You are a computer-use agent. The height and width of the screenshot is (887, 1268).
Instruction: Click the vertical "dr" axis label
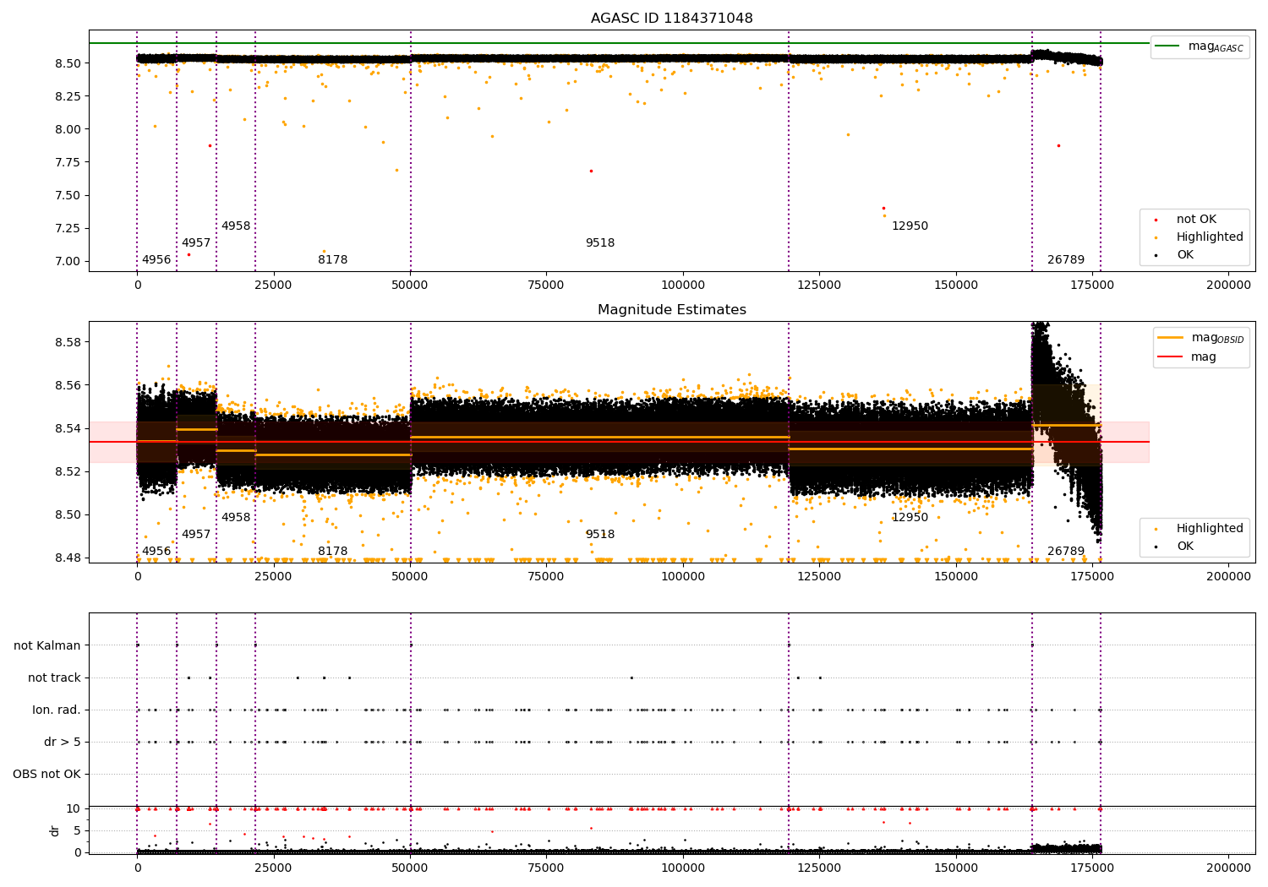tap(55, 830)
